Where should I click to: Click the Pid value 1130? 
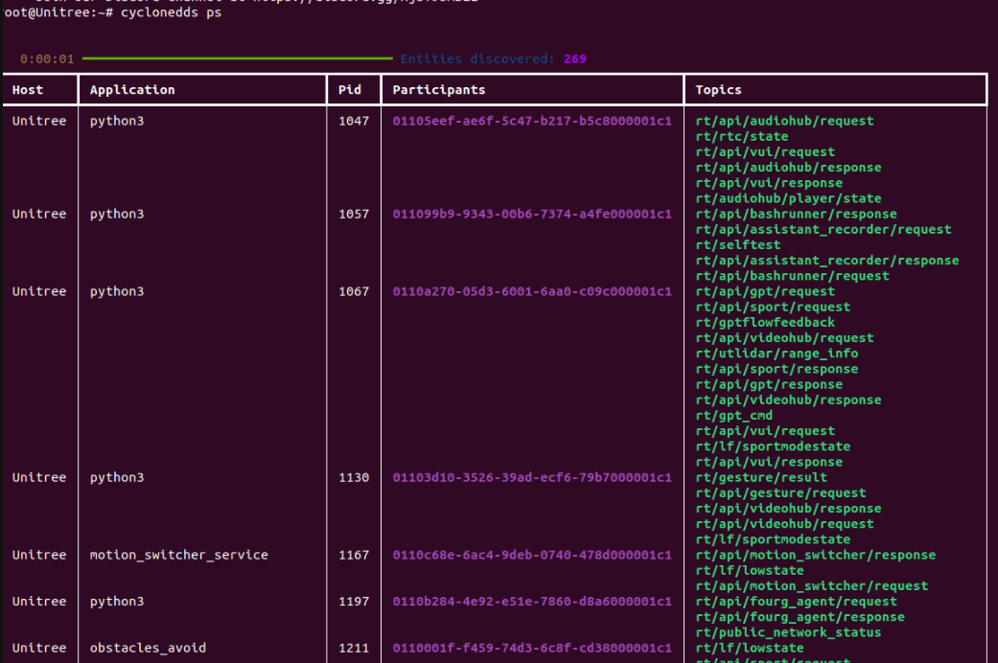pos(353,477)
